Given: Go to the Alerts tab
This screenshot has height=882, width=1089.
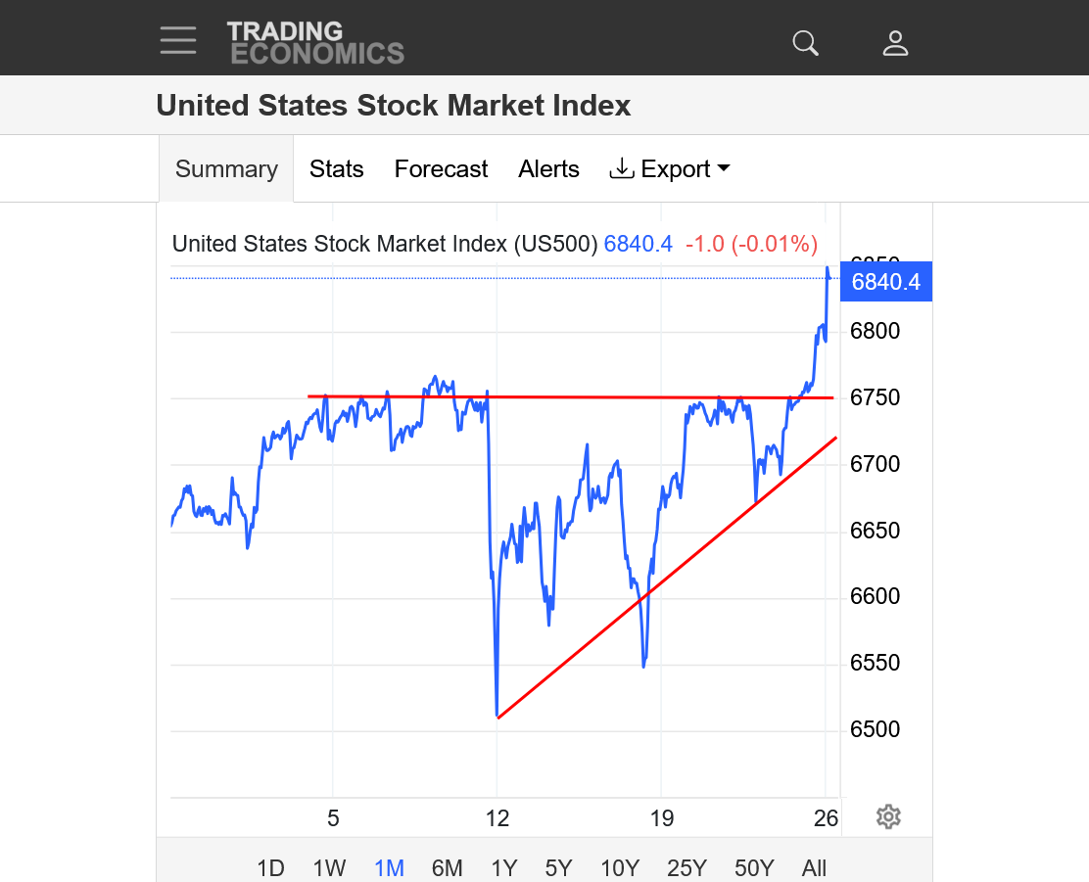Looking at the screenshot, I should coord(548,169).
